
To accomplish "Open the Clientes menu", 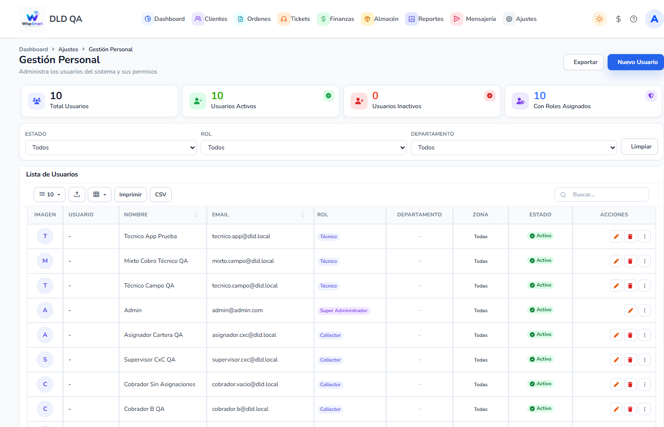I will tap(211, 19).
